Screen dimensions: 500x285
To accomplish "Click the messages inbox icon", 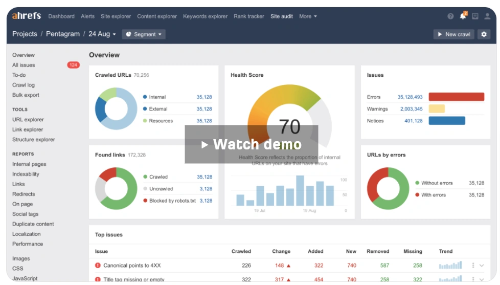I will coord(475,16).
